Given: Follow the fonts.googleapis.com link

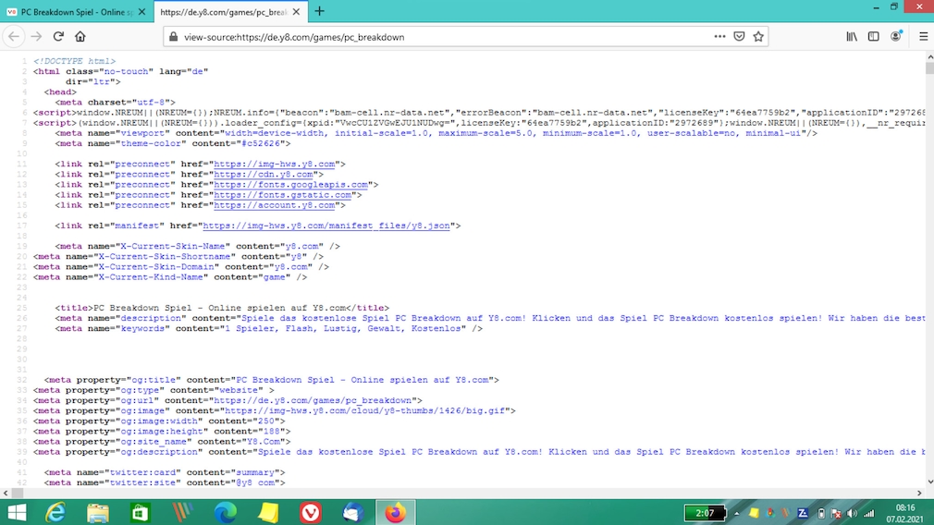Looking at the screenshot, I should (x=292, y=185).
